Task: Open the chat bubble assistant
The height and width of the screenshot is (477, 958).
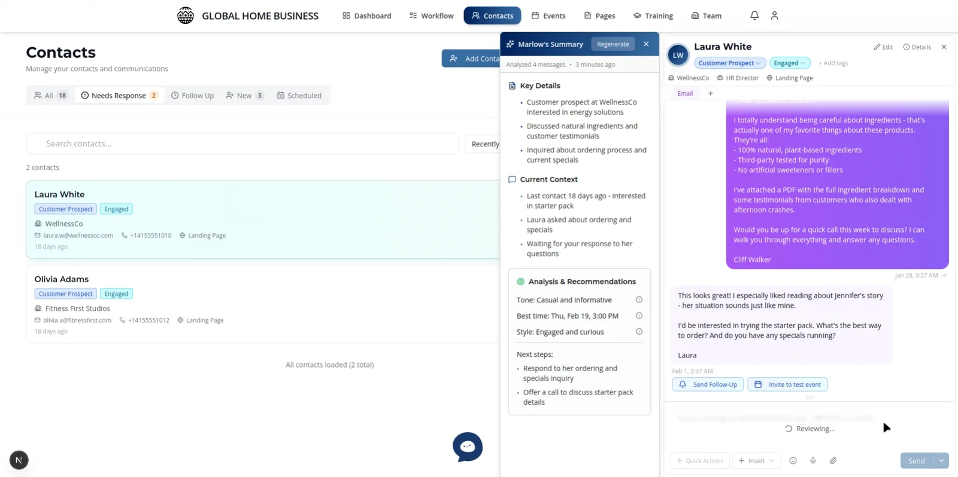Action: coord(468,447)
